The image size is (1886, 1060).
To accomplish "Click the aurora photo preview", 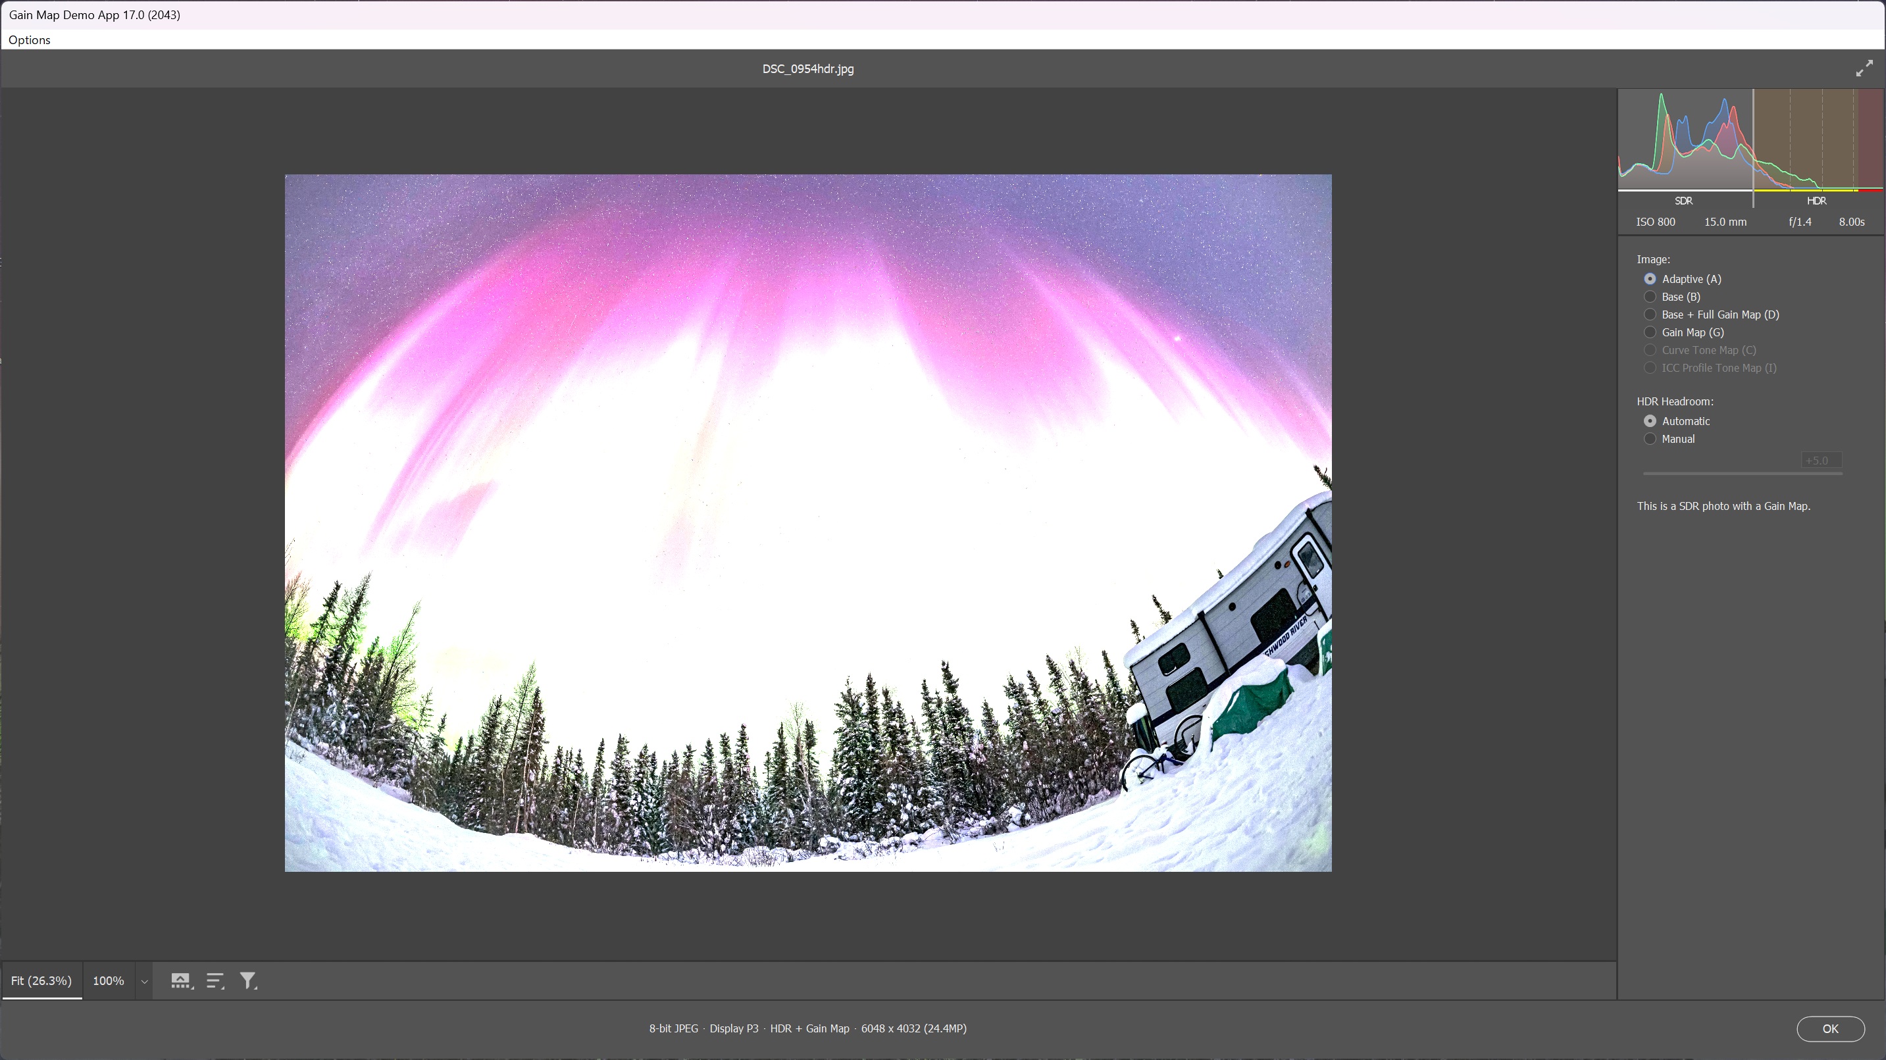I will coord(807,522).
